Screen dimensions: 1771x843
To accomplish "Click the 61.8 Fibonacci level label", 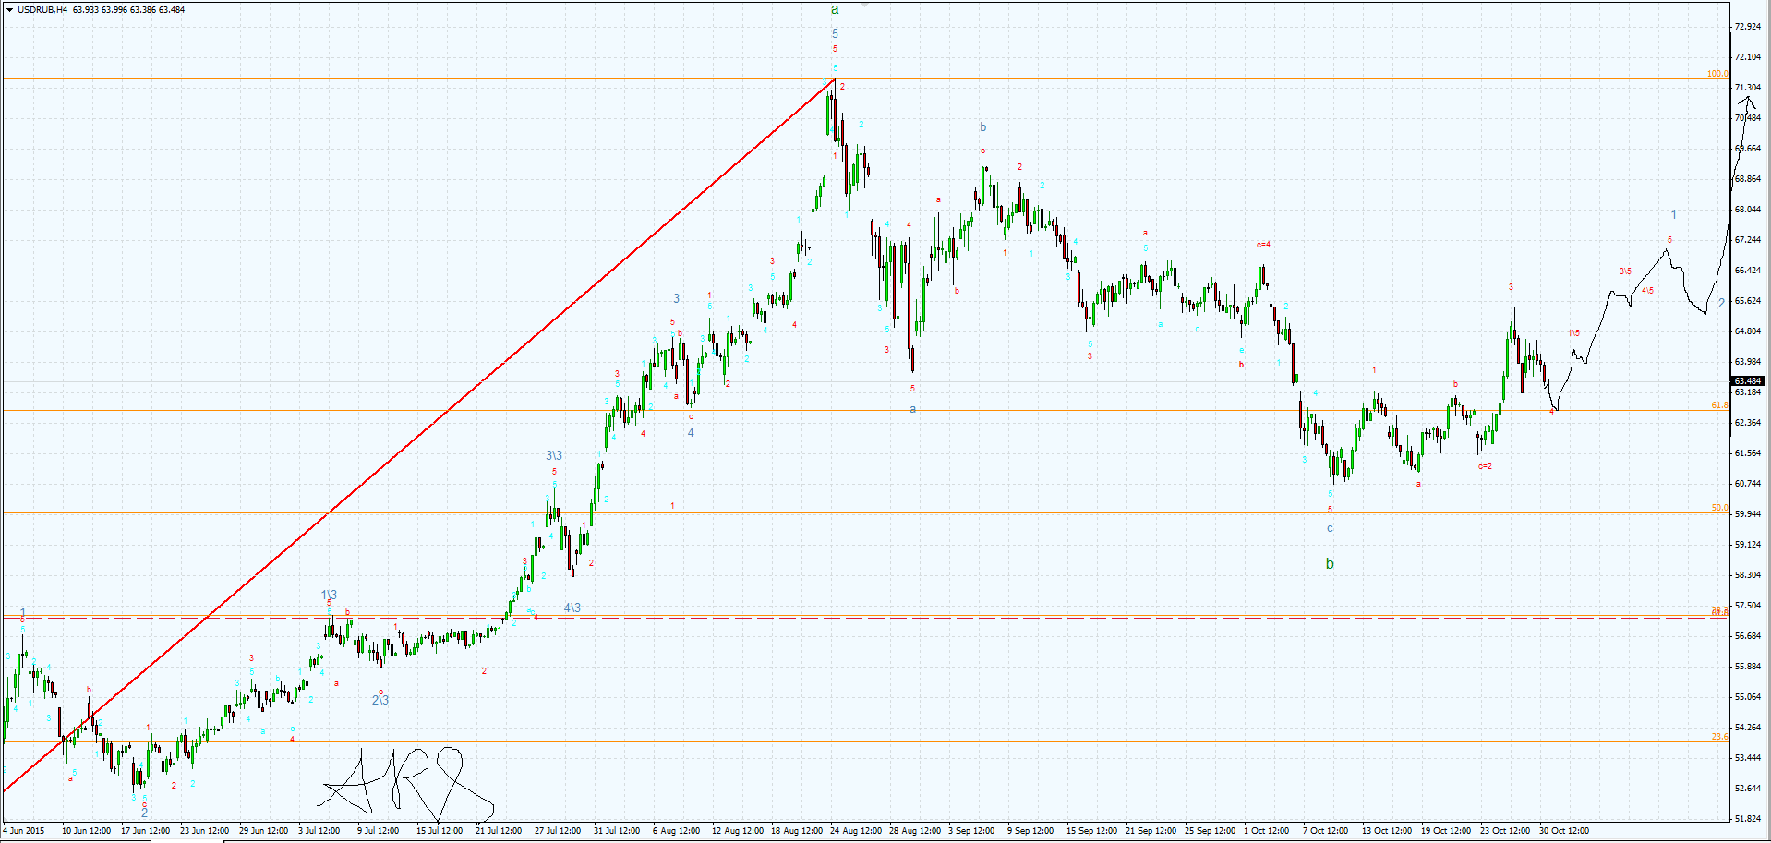I will 1719,405.
